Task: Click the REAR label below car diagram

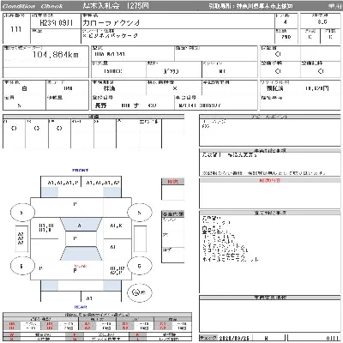Action: point(81,307)
